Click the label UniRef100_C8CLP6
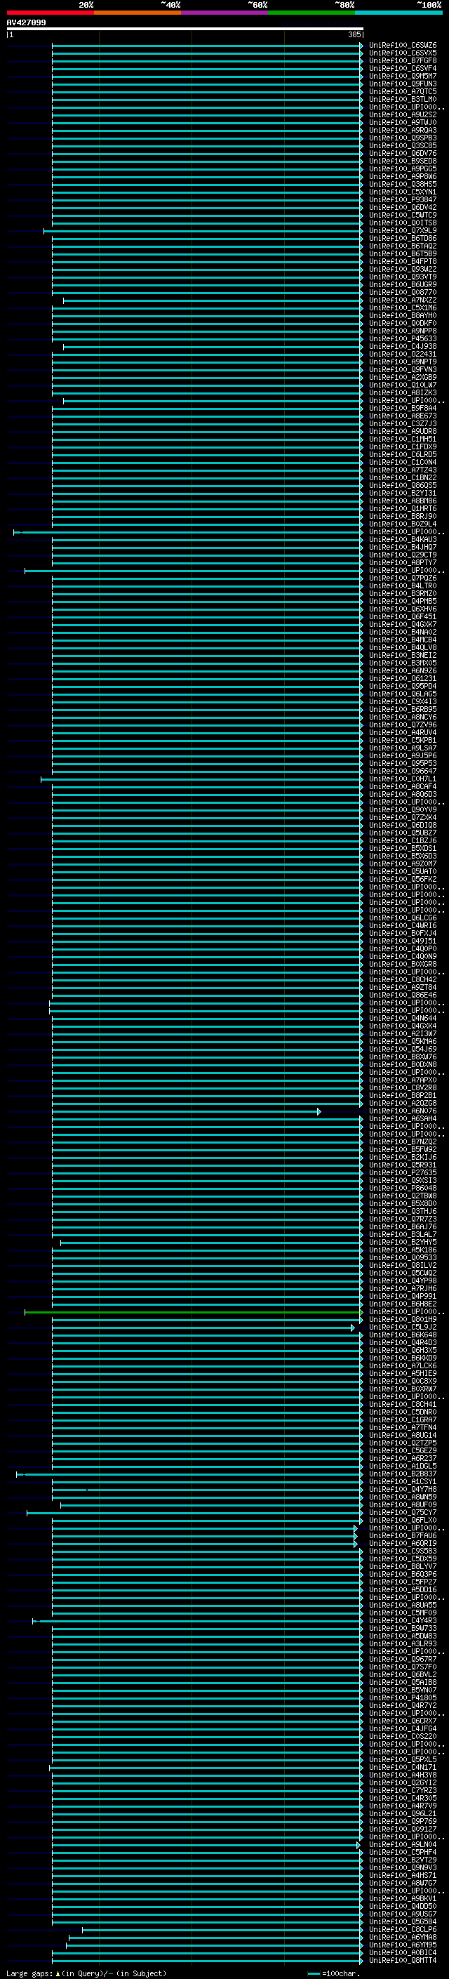The image size is (449, 1979). (403, 1929)
